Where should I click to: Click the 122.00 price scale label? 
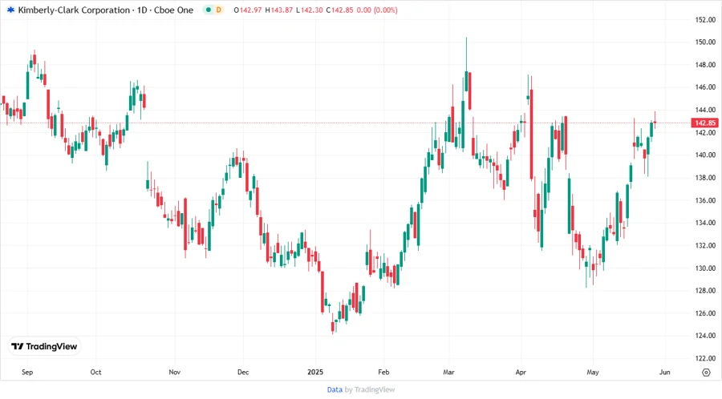704,358
